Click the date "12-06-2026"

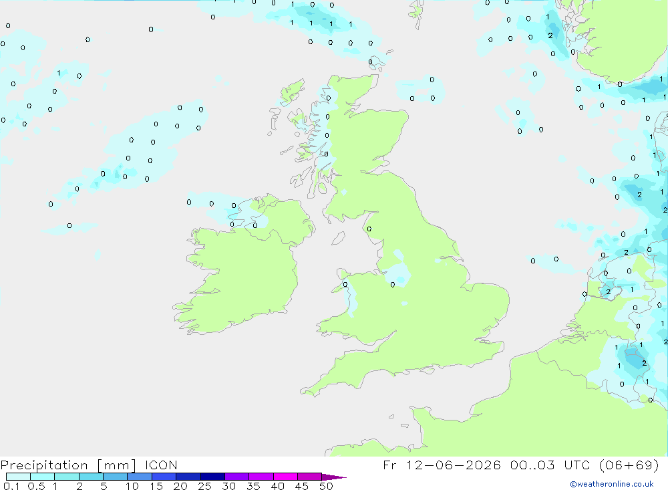(x=454, y=465)
